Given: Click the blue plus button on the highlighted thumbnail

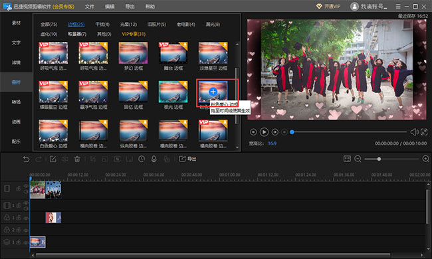Looking at the screenshot, I should [x=213, y=92].
